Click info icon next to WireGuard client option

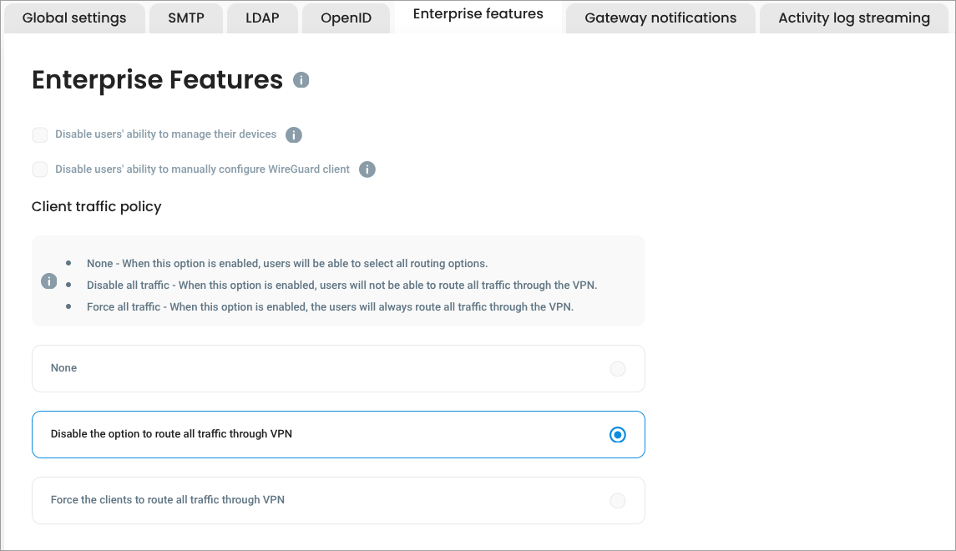click(x=367, y=169)
